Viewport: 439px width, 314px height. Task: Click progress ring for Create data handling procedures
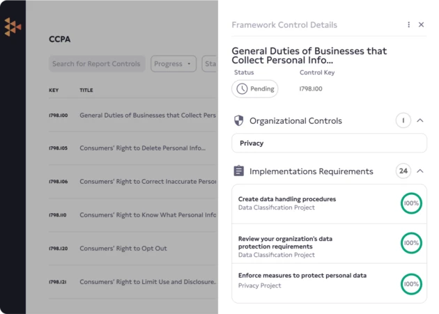411,203
